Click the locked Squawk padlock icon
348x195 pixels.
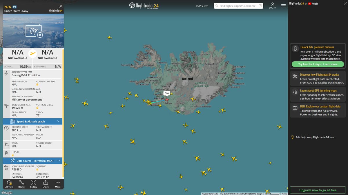(x=37, y=169)
